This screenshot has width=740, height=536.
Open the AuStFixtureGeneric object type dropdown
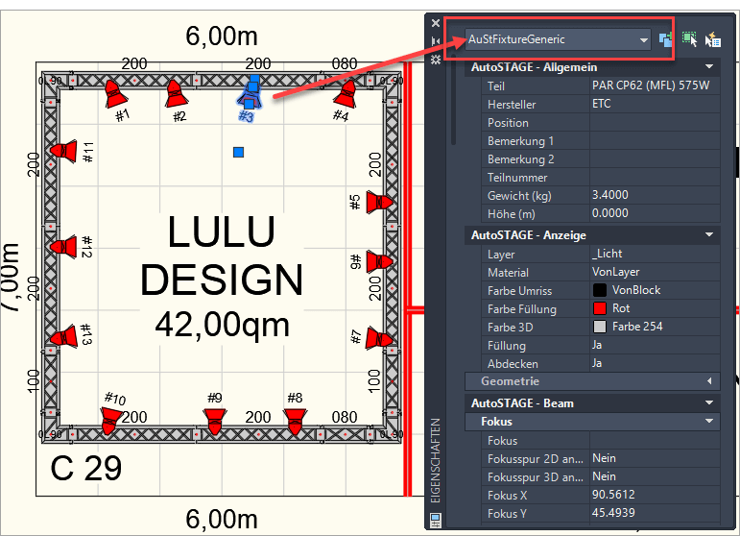(644, 39)
